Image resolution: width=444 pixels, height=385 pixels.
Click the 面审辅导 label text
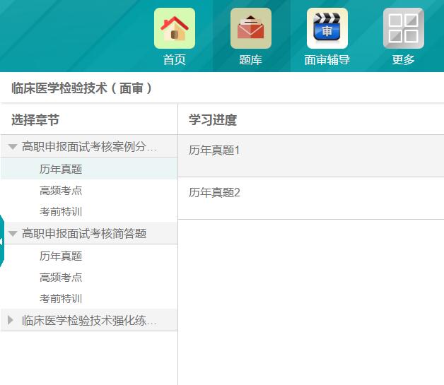[x=327, y=60]
